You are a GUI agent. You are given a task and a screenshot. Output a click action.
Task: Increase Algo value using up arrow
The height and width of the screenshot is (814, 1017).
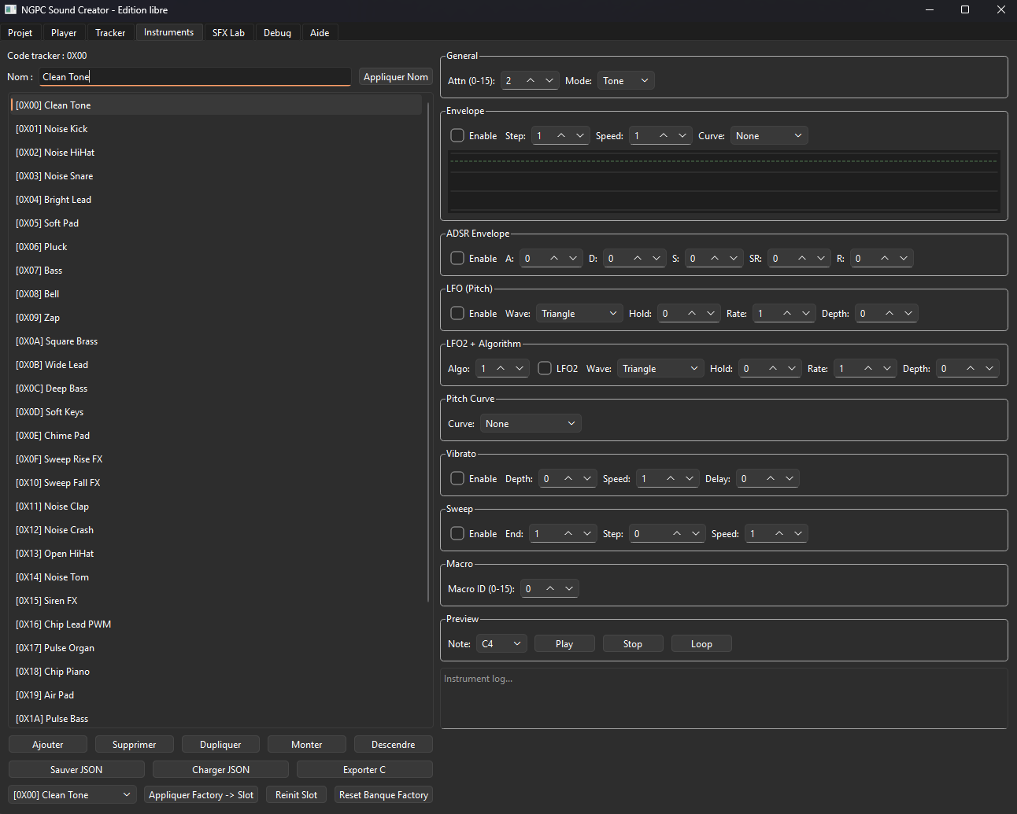(x=501, y=369)
